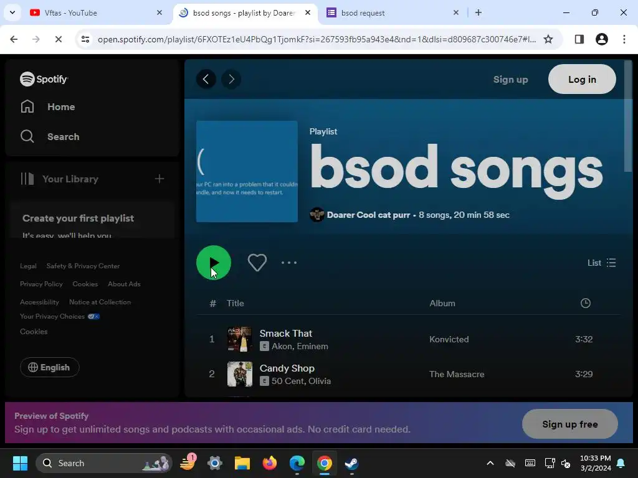Close the bsod songs tab
Screen dimensions: 638x478
[308, 12]
